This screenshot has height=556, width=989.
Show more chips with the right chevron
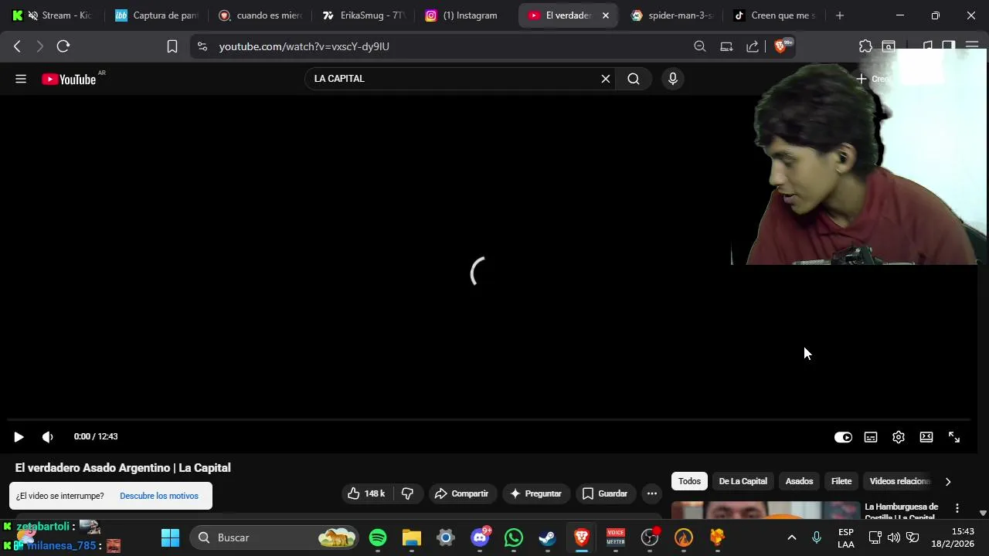(948, 481)
